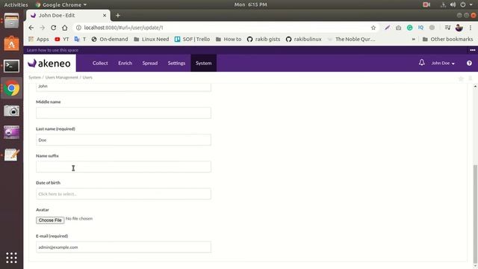
Task: Open the Spread menu
Action: point(150,63)
